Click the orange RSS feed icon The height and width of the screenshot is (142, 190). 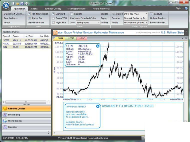pos(55,32)
